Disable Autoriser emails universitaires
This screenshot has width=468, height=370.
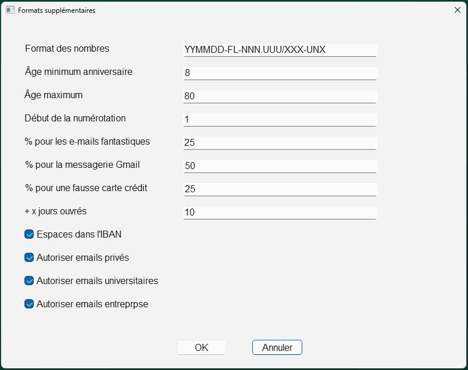point(29,281)
